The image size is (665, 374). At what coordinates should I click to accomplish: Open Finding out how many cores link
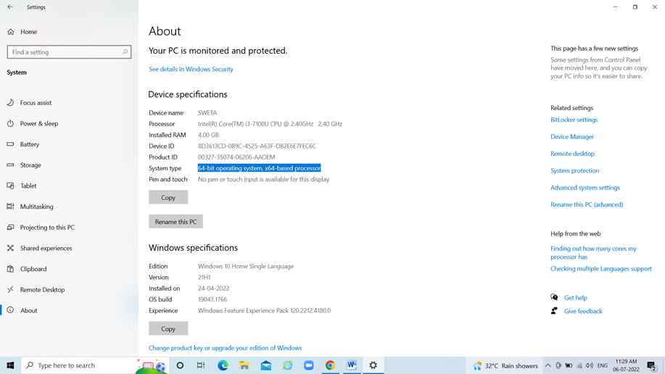593,253
